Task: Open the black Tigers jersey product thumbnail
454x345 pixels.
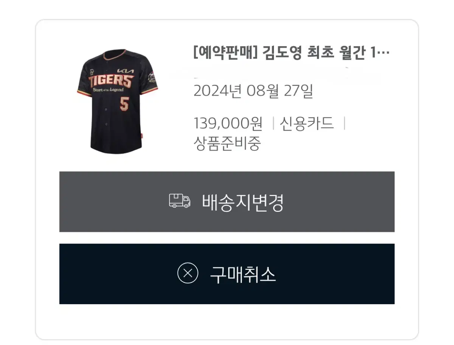Action: [117, 101]
